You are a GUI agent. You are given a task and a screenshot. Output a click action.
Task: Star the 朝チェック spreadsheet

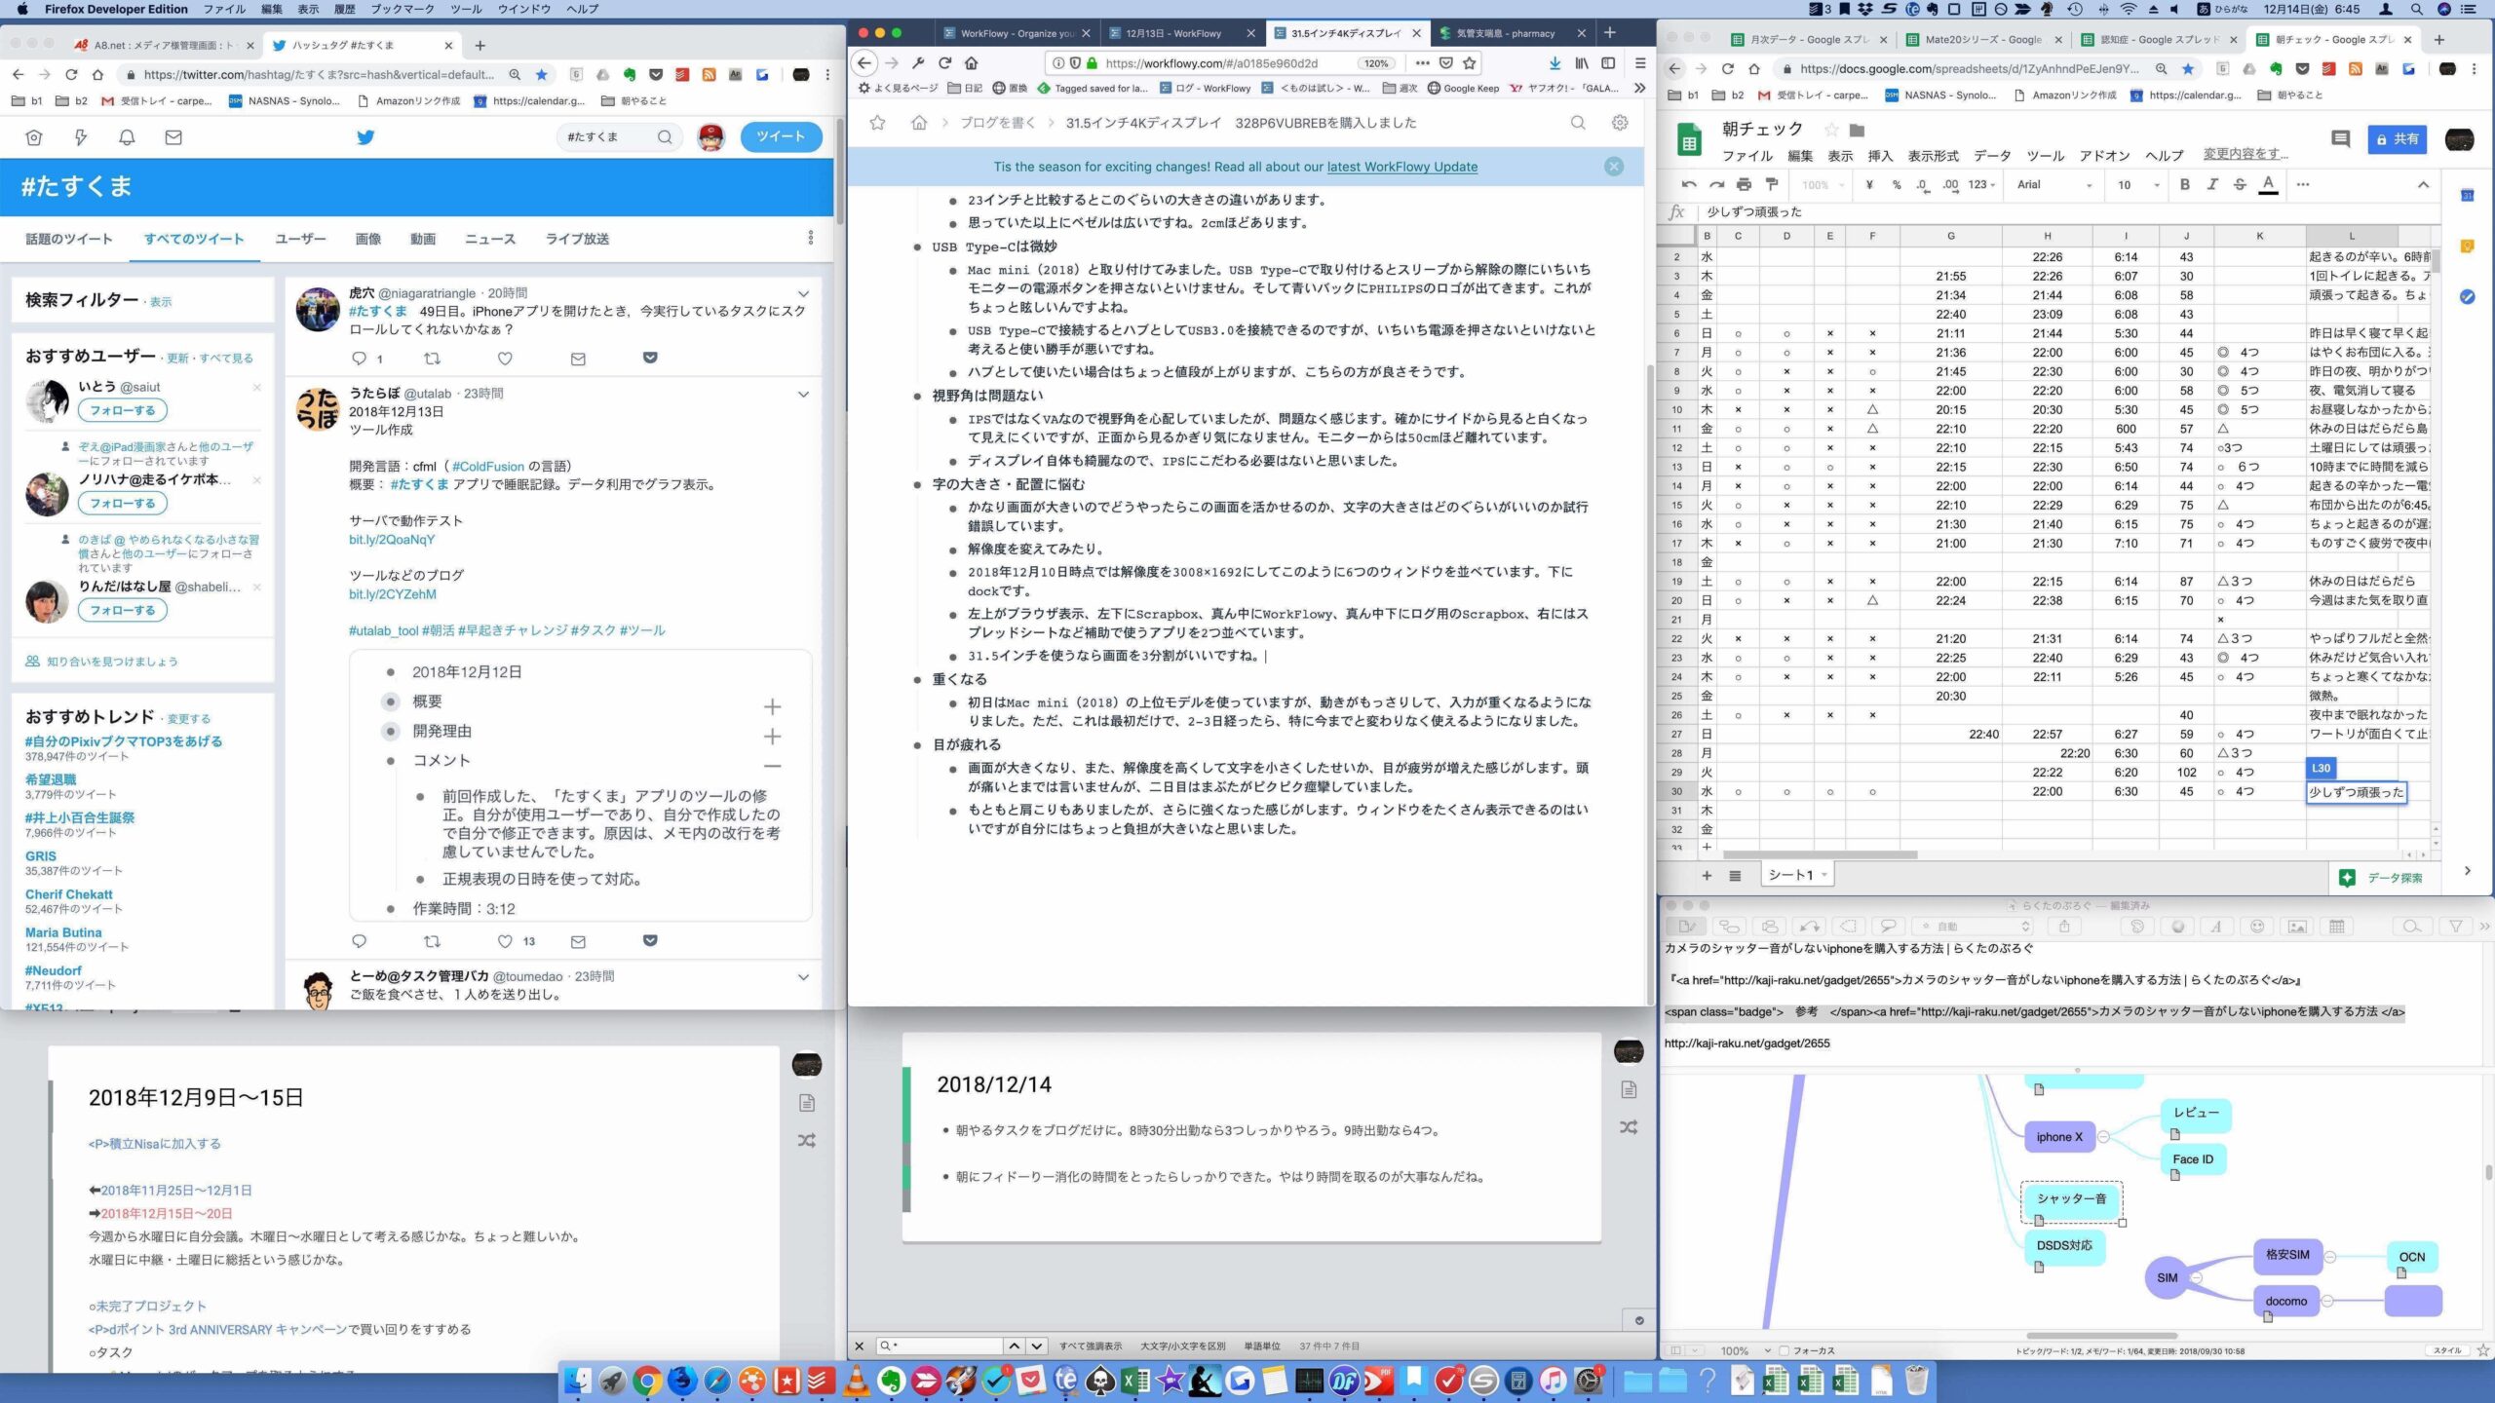[x=1830, y=130]
